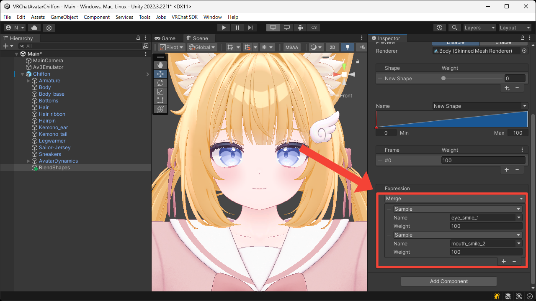The image size is (536, 301).
Task: Expand the Armature tree item
Action: (x=28, y=81)
